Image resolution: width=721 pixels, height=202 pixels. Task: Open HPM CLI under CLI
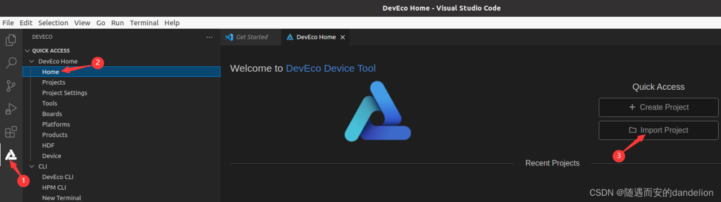(54, 187)
